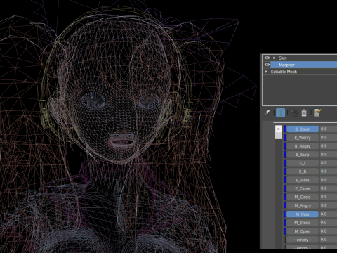Select the B_Worry morph channel
The width and height of the screenshot is (337, 253).
point(303,138)
